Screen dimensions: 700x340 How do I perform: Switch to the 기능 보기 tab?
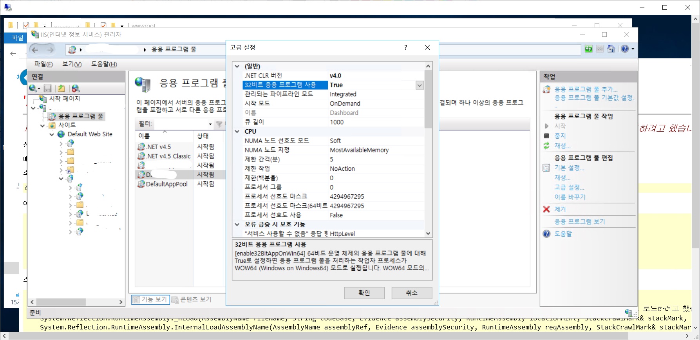(150, 300)
